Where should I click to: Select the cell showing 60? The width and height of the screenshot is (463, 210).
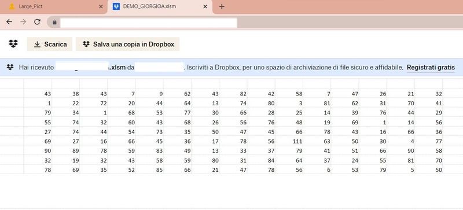[122, 122]
